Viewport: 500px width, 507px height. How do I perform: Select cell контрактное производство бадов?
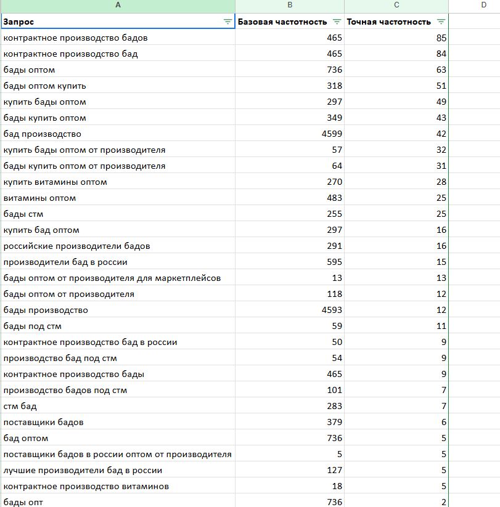click(x=118, y=38)
